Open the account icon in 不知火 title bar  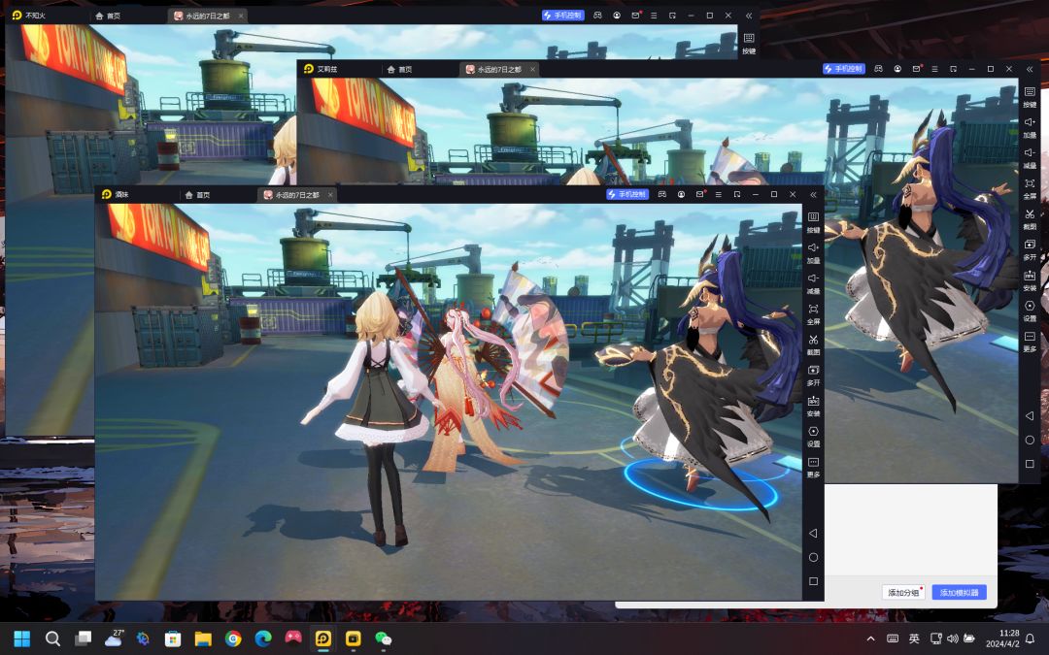(x=617, y=16)
